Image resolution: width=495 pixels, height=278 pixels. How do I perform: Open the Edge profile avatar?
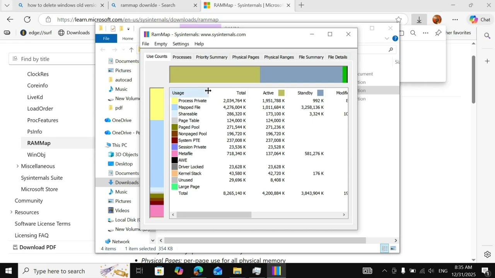[437, 20]
